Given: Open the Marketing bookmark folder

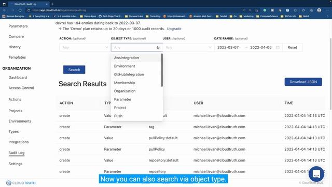Looking at the screenshot, I should [x=246, y=16].
